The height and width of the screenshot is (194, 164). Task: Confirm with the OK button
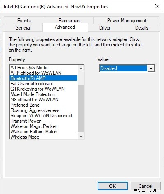112,186
